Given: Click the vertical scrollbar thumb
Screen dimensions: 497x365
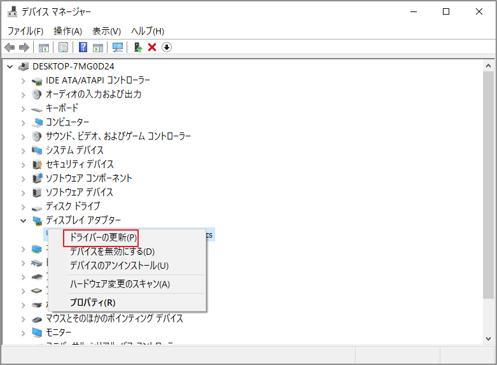Looking at the screenshot, I should (488, 185).
